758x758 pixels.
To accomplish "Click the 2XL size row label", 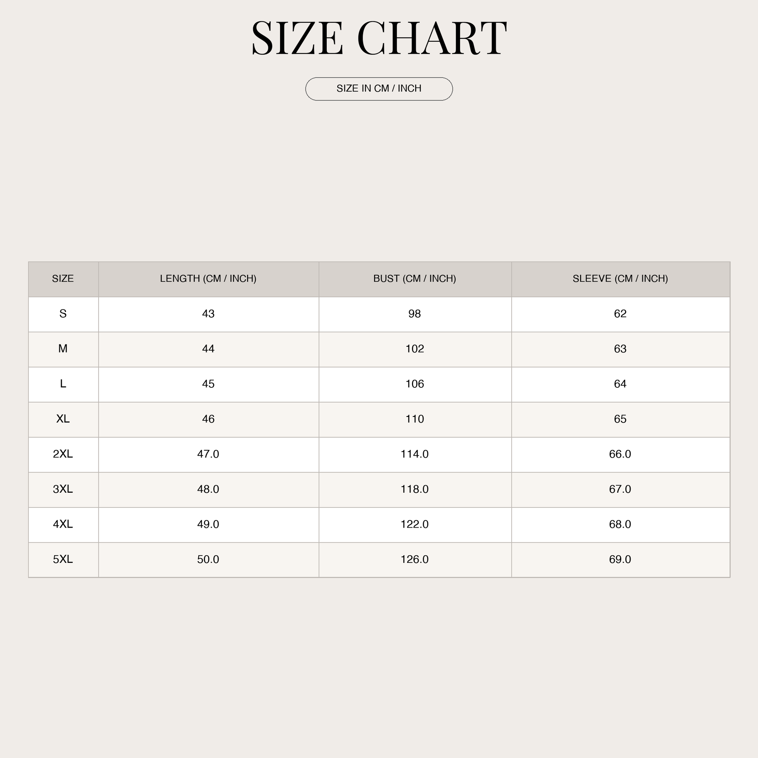I will click(63, 454).
